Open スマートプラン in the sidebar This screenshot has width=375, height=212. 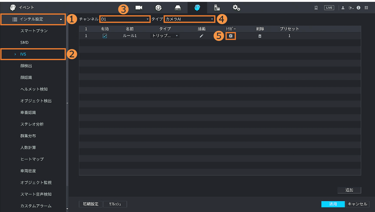(x=34, y=31)
